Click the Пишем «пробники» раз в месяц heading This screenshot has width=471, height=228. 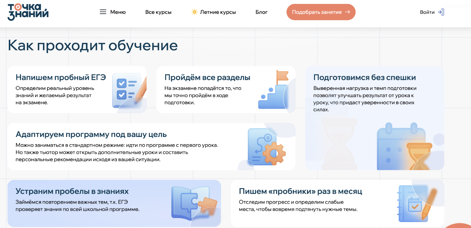tap(300, 191)
